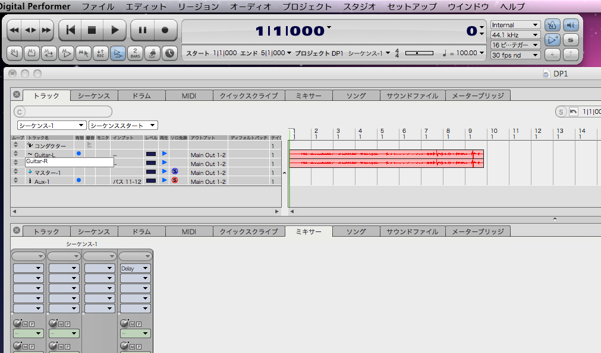Toggle the Wait for note icon
The width and height of the screenshot is (601, 353).
tap(152, 53)
